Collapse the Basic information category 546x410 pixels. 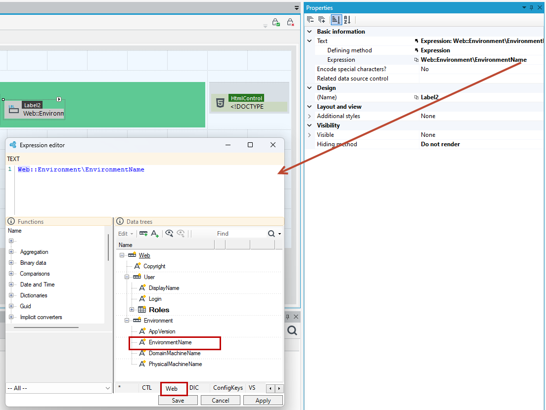tap(310, 31)
